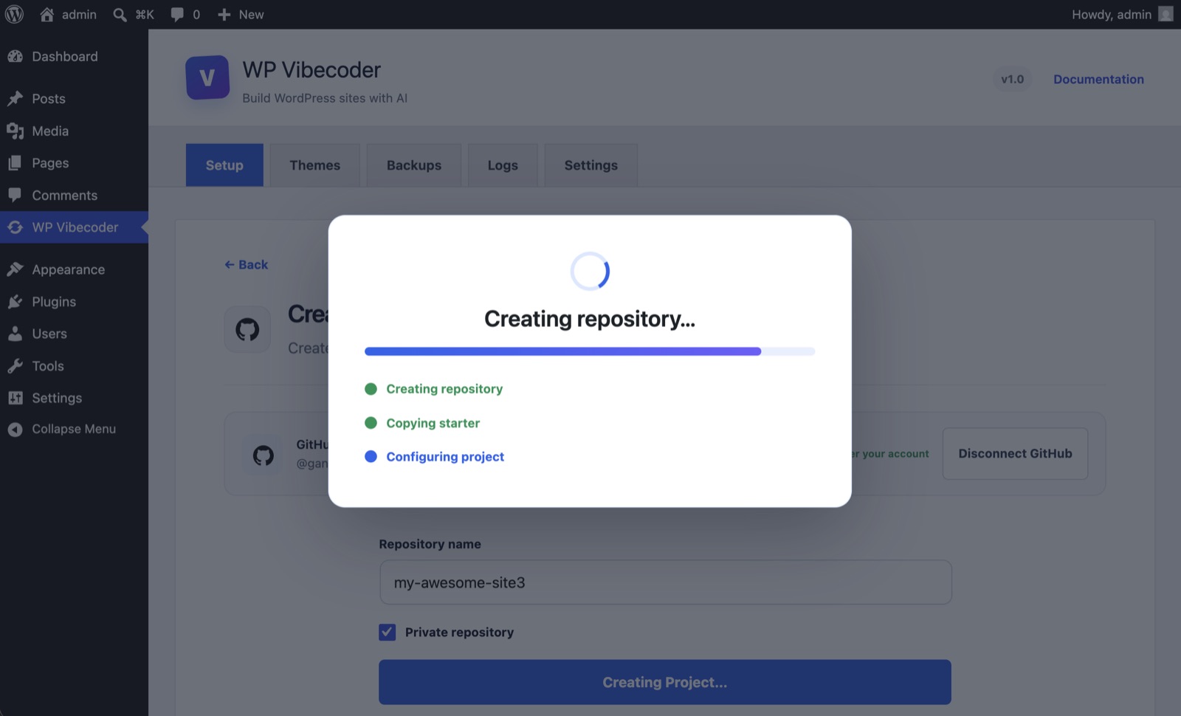Switch to the Setup tab

224,165
